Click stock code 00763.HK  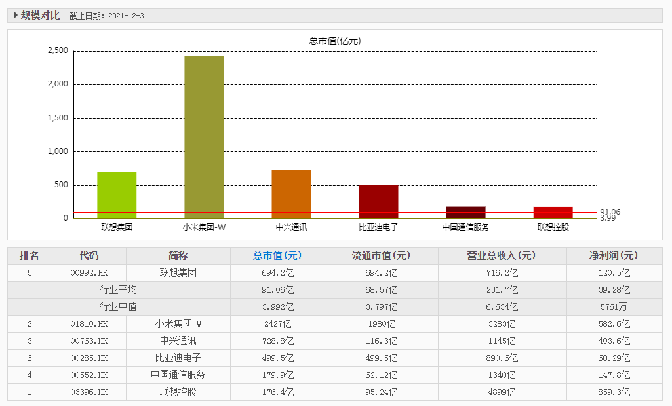tap(89, 341)
